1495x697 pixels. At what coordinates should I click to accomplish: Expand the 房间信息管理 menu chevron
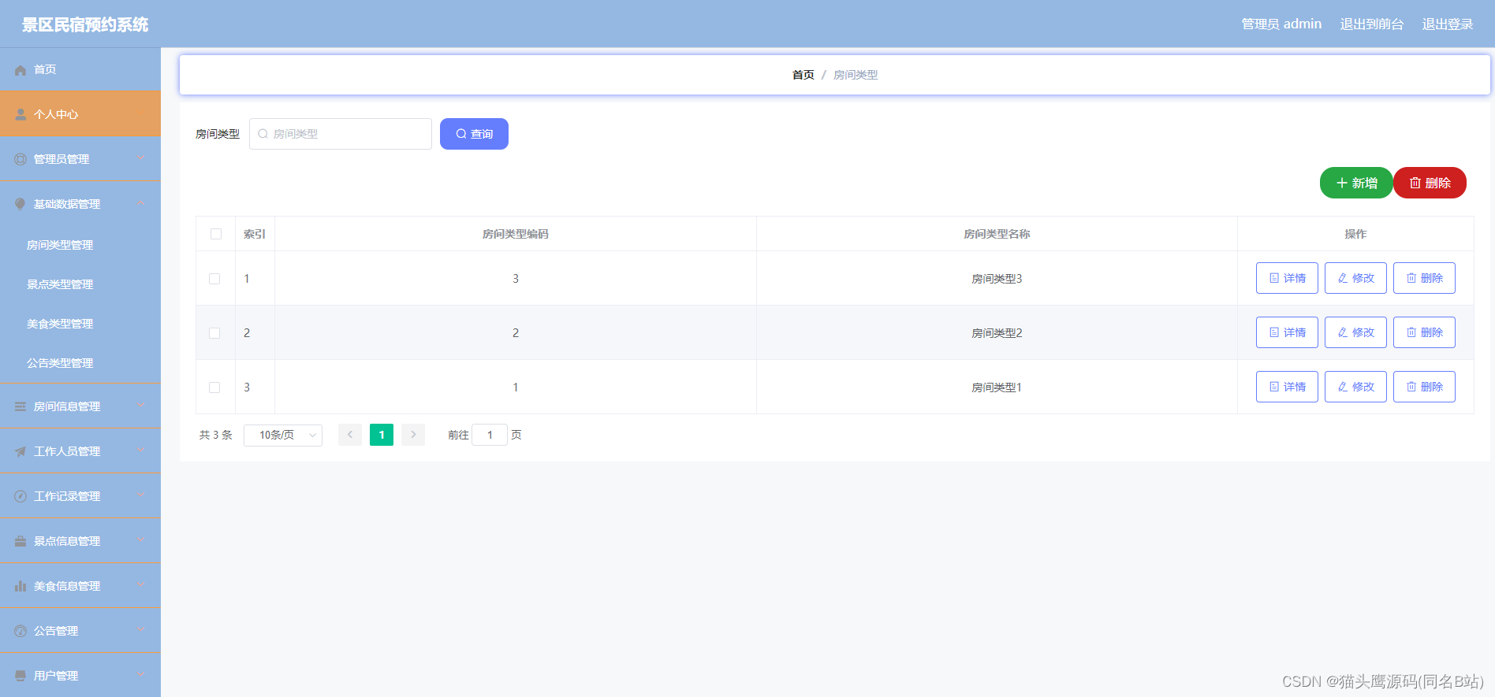141,406
